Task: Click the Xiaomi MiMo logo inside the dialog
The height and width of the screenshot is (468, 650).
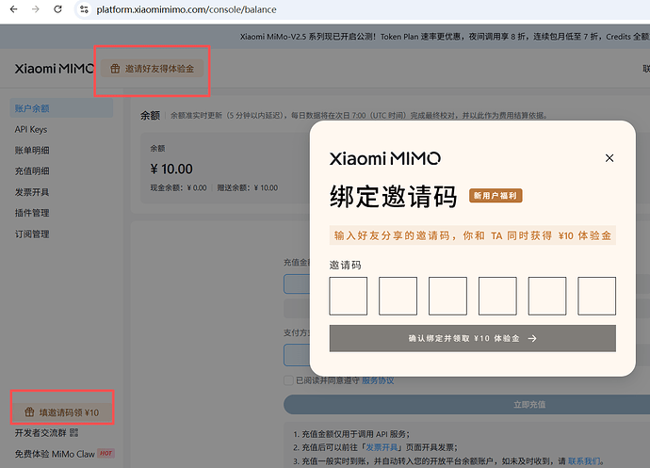Action: (385, 158)
